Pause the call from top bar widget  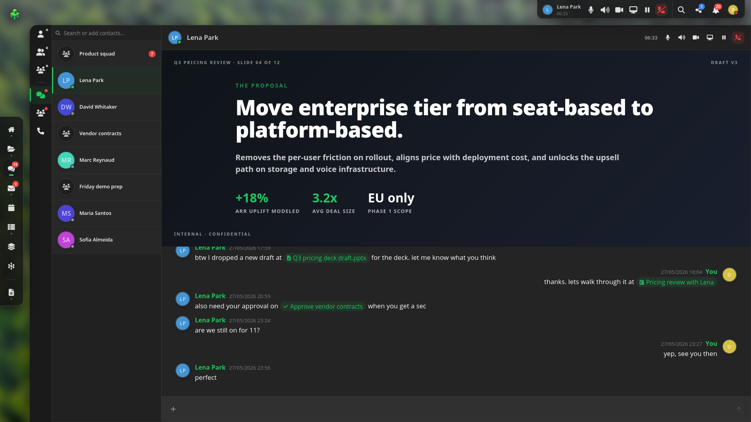pos(647,10)
